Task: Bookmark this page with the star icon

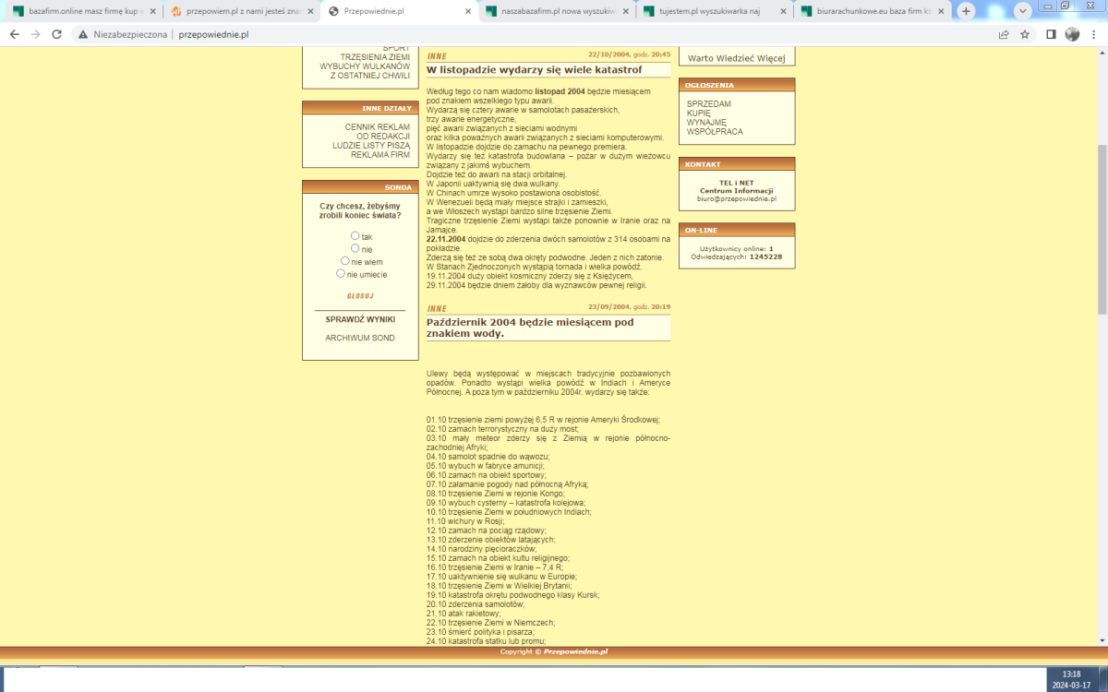Action: pos(1025,34)
